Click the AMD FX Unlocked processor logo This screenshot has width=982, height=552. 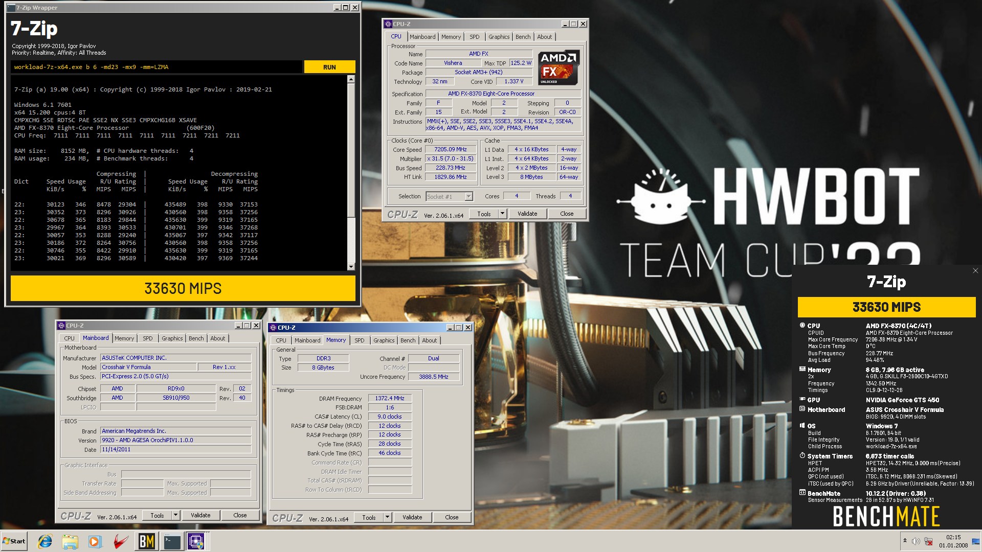point(558,67)
